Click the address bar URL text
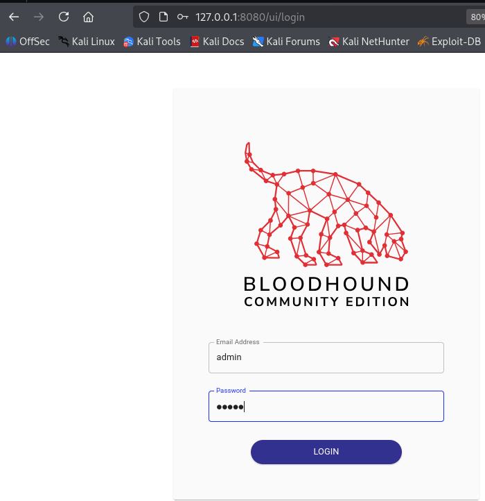 [x=250, y=17]
